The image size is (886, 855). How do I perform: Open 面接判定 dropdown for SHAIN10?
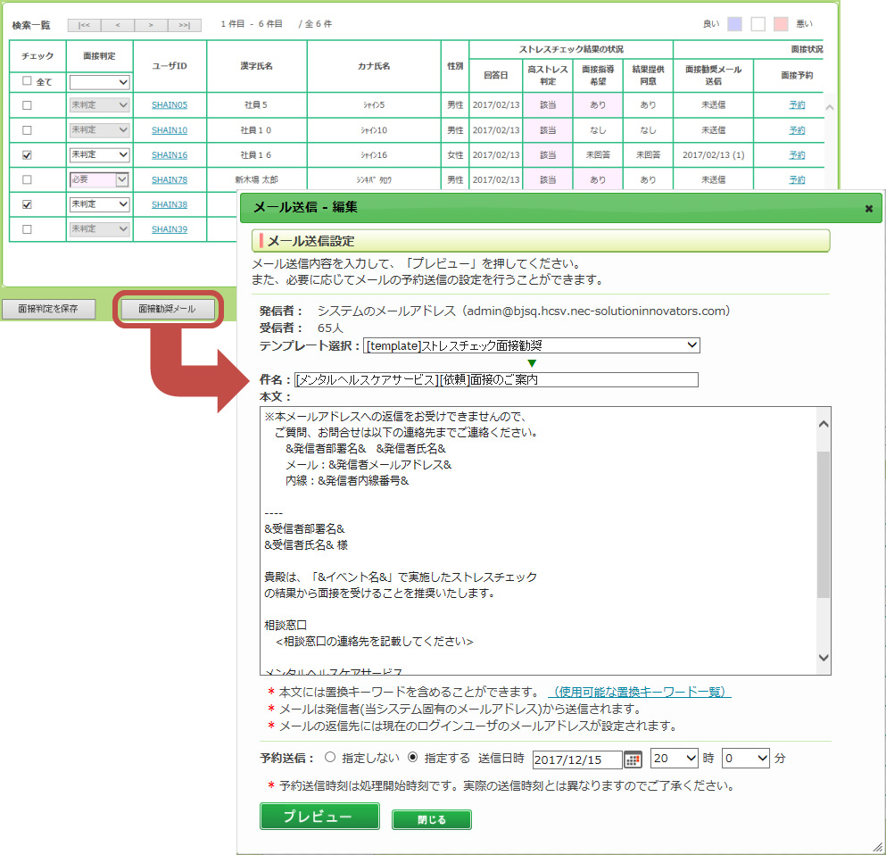pos(99,130)
